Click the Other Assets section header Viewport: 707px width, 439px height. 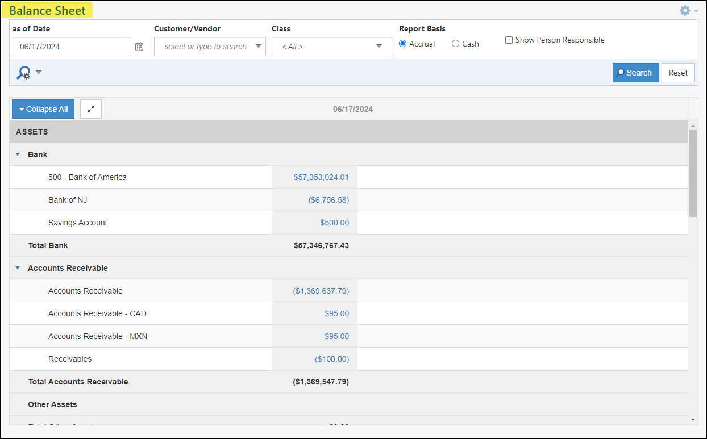52,404
